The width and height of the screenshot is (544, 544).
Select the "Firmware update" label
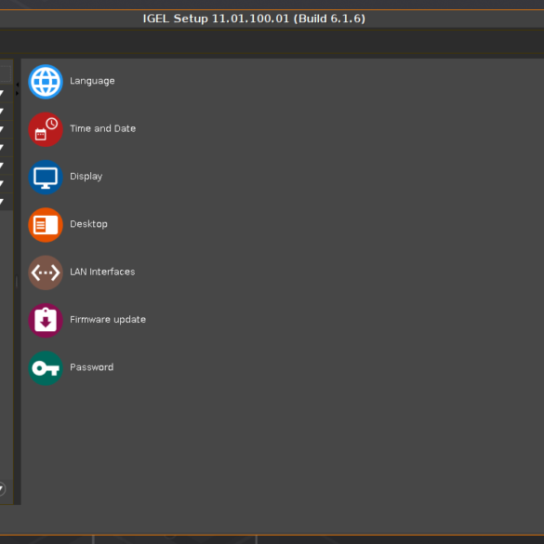(108, 320)
